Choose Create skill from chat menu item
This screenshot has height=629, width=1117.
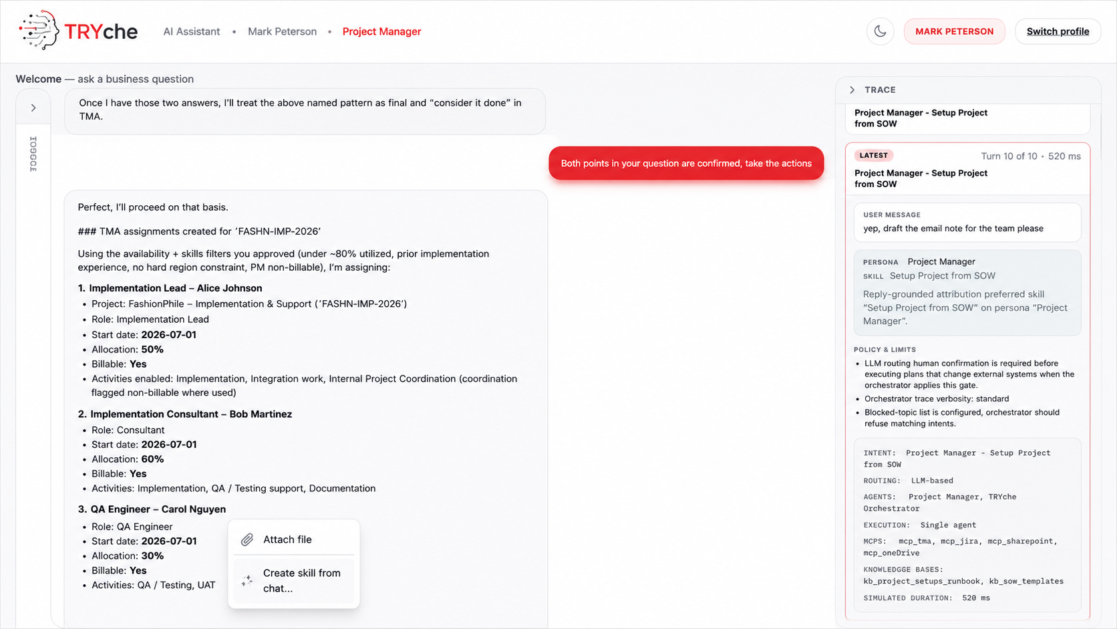tap(294, 580)
